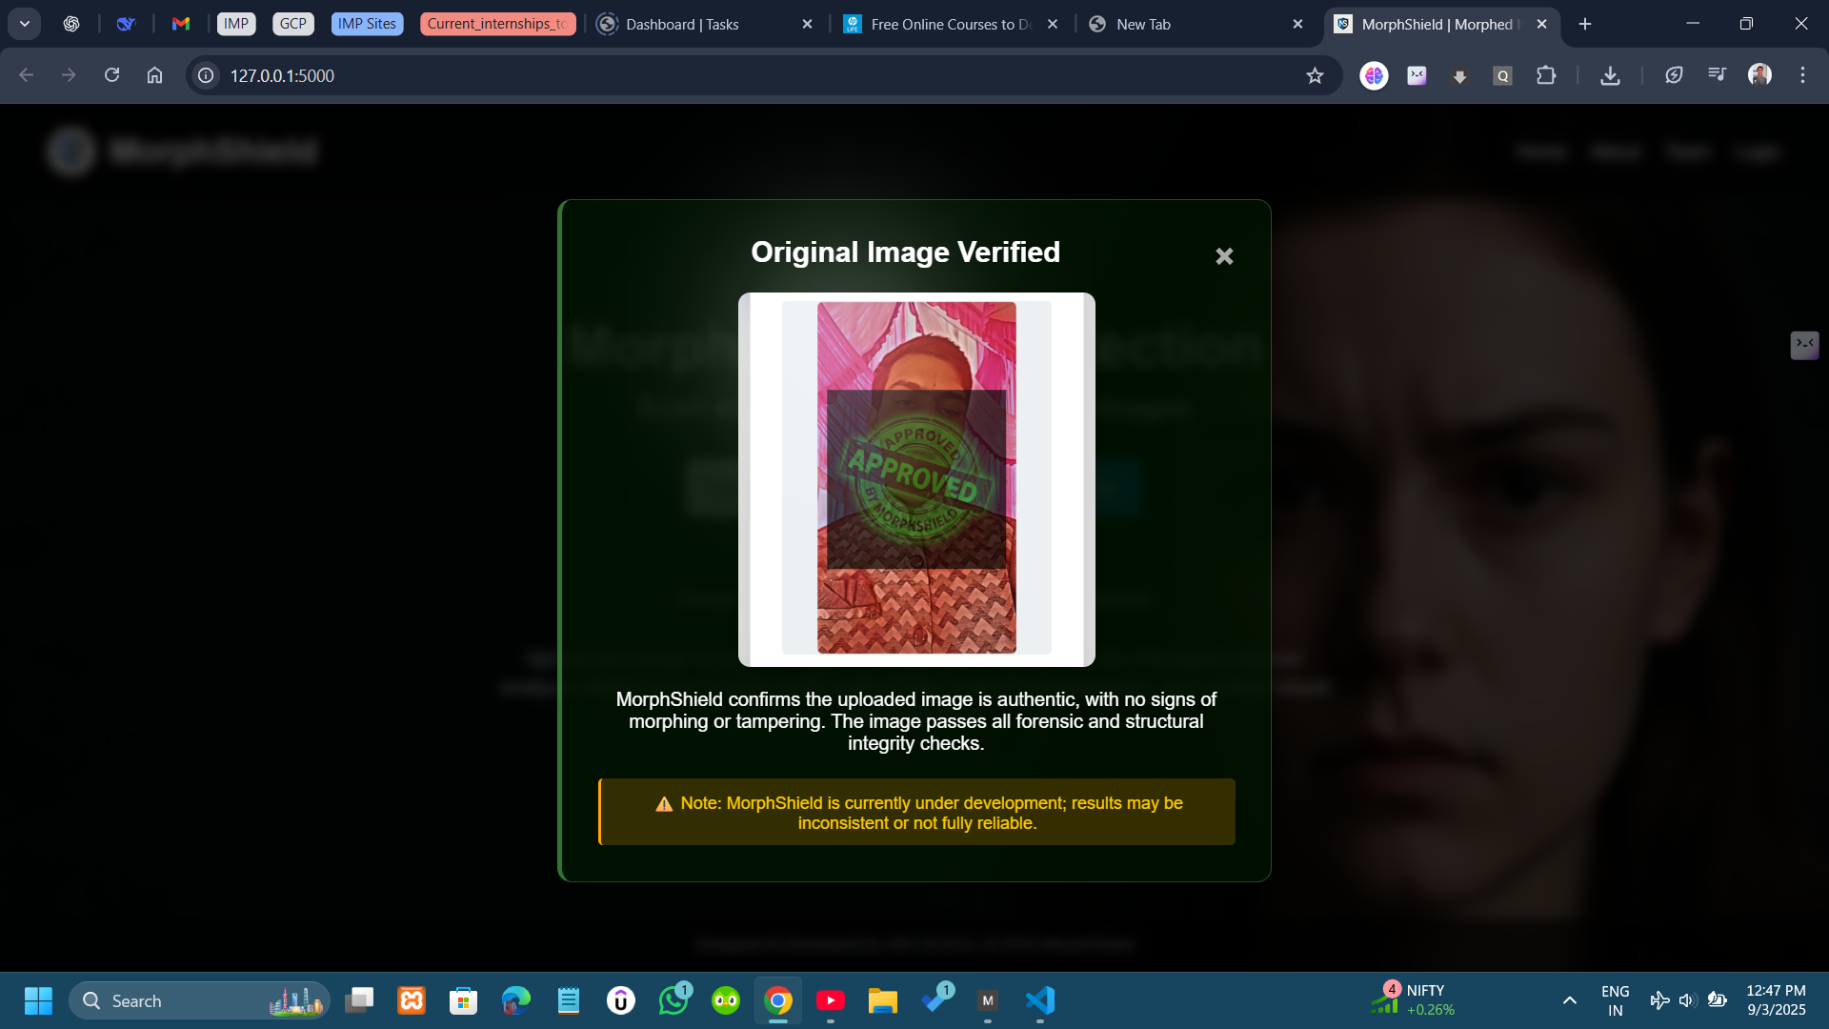Open Notepad from the taskbar
The image size is (1829, 1029).
tap(569, 1000)
